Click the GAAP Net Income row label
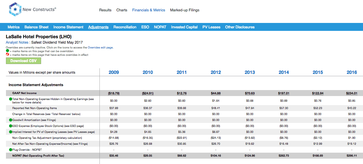Screen dimensions: 363x164 click(x=24, y=93)
